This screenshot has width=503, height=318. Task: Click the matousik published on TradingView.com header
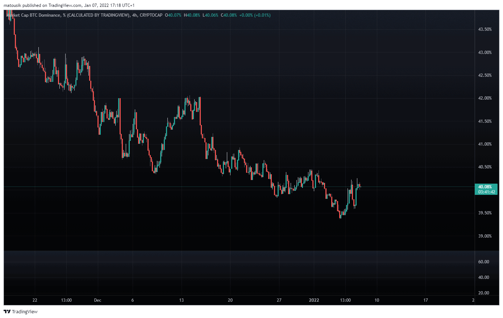tap(69, 5)
